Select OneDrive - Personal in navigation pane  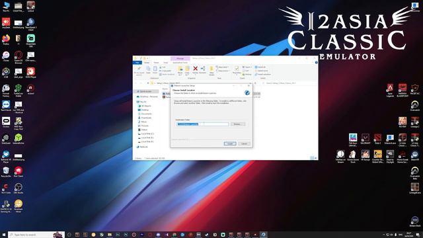pyautogui.click(x=147, y=97)
